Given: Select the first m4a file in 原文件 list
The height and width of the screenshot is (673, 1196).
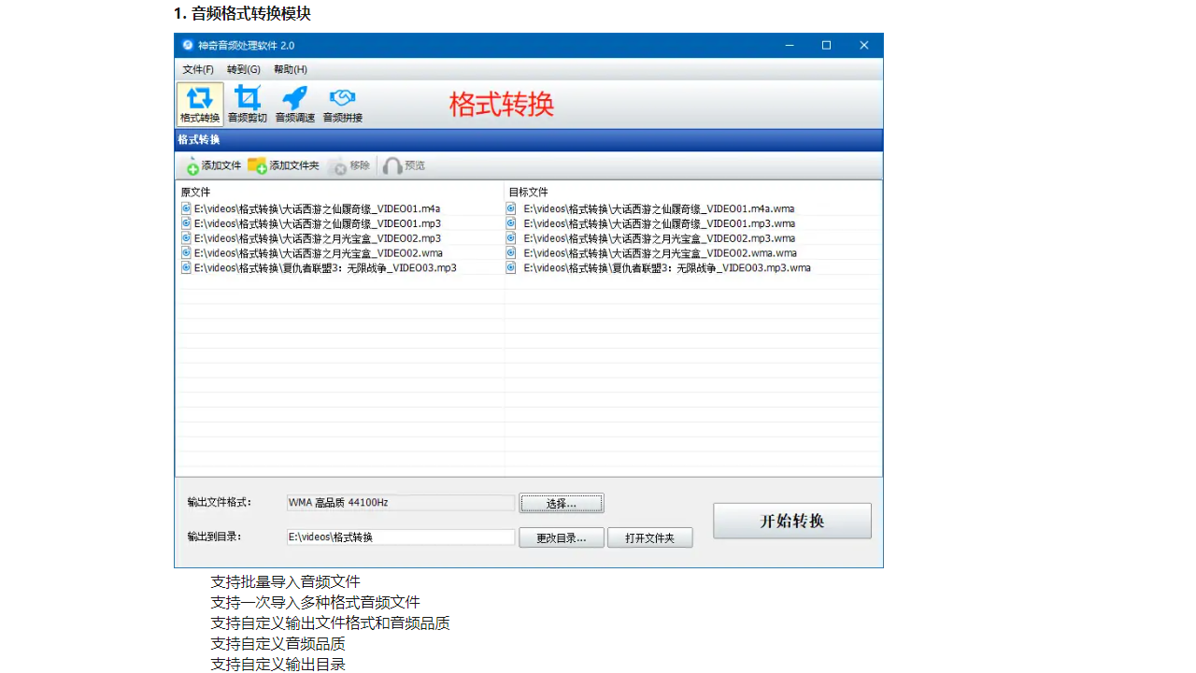Looking at the screenshot, I should [318, 208].
